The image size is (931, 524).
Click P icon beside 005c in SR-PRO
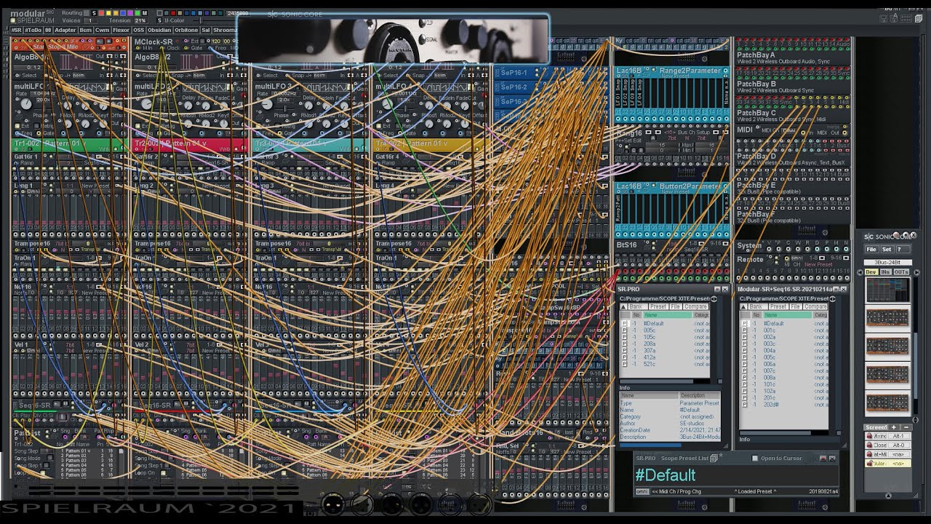point(624,330)
